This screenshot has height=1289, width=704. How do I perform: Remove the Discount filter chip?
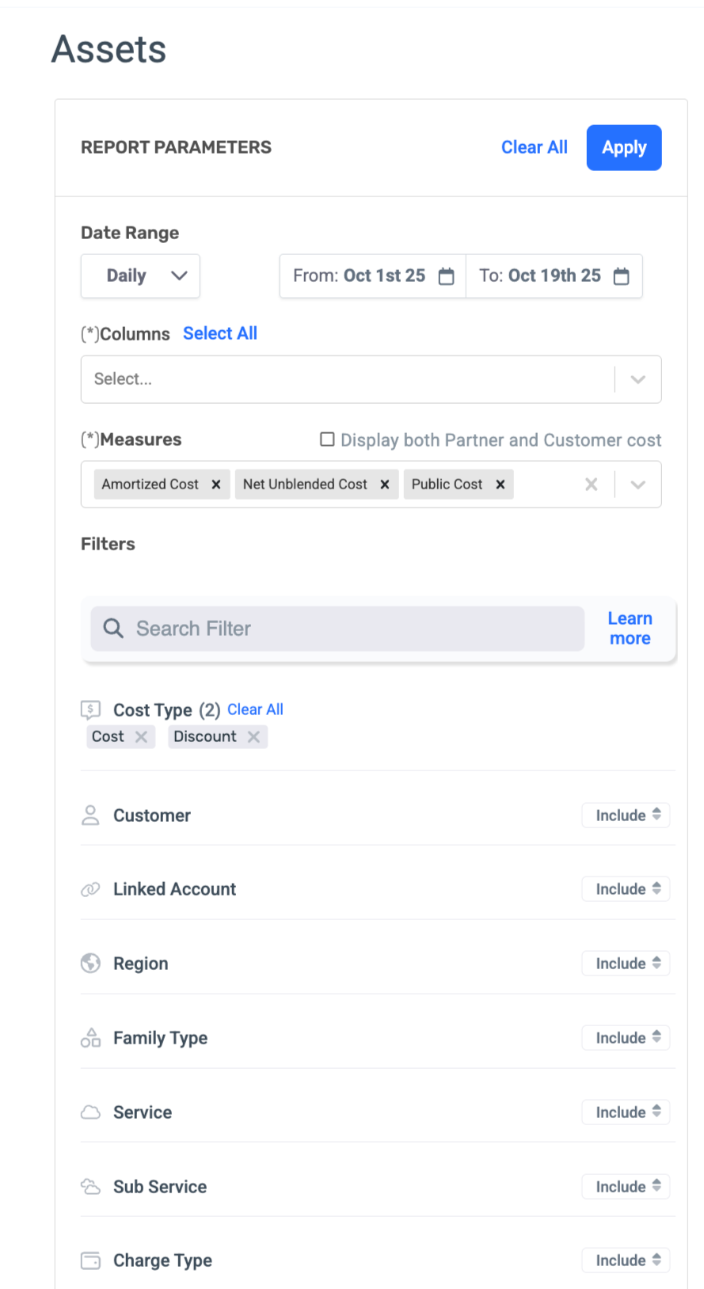[253, 737]
